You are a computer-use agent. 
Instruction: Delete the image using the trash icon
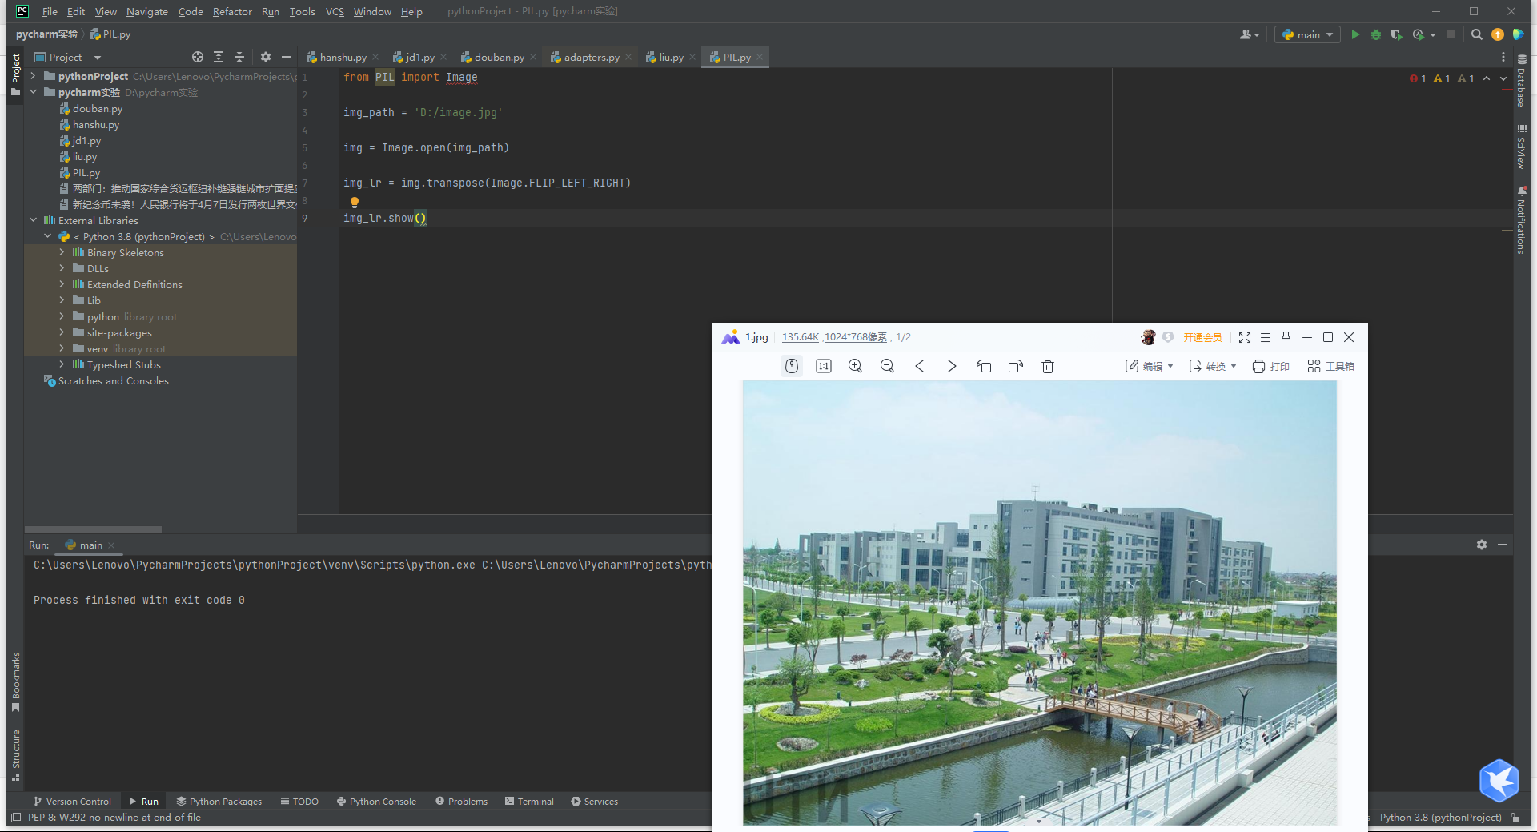point(1047,366)
